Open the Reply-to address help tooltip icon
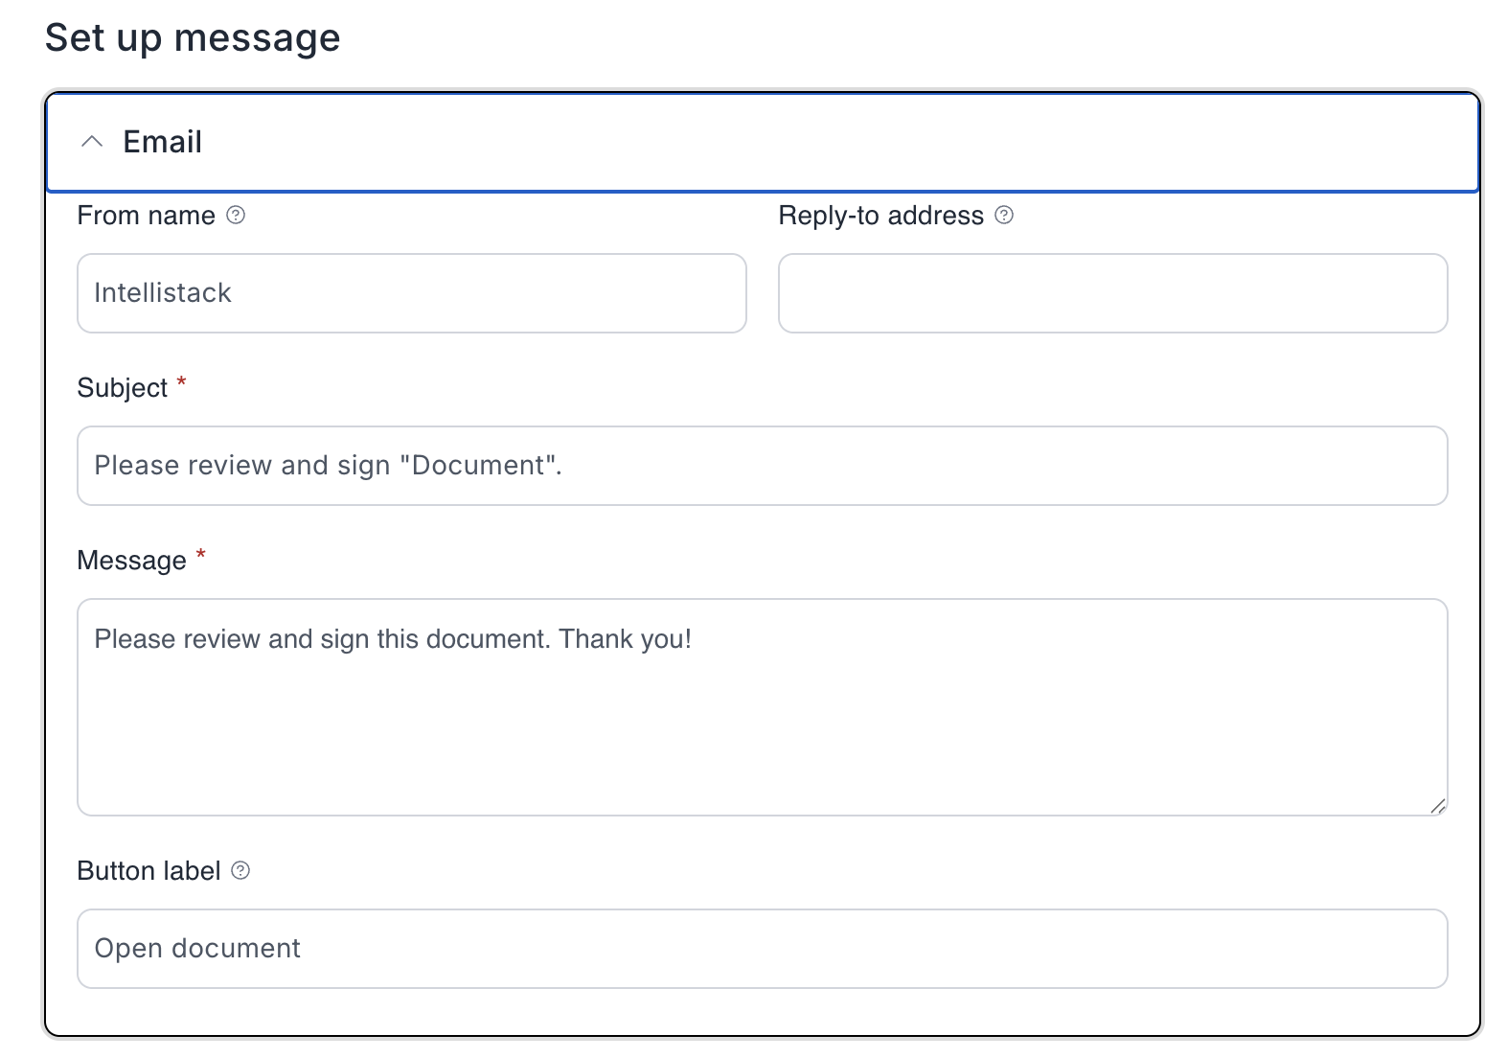The image size is (1508, 1058). [x=1004, y=216]
